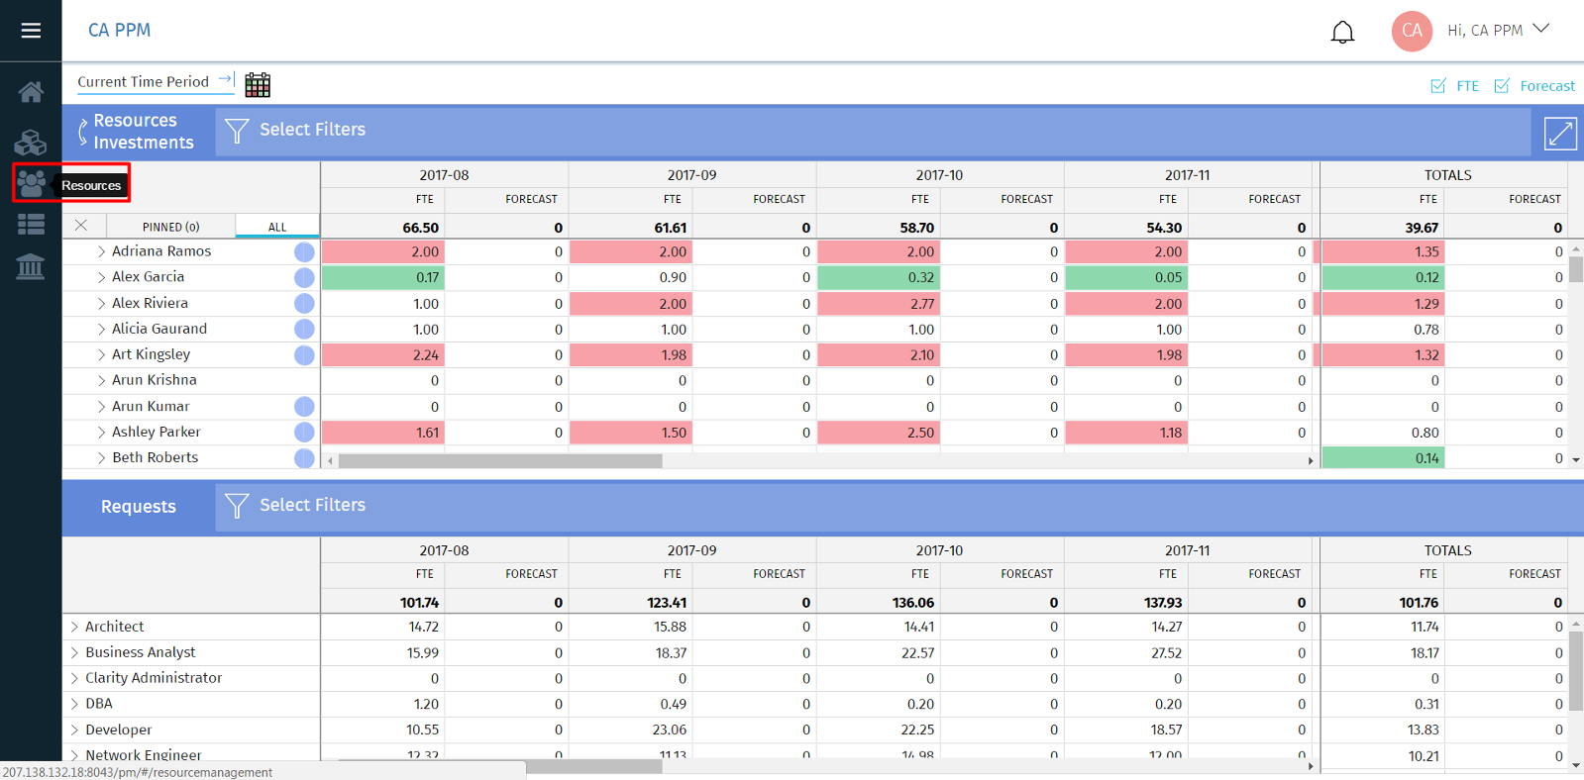Expand the Alex Garcia row
1584x780 pixels.
click(x=101, y=277)
